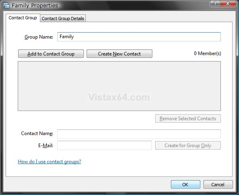Image resolution: width=239 pixels, height=195 pixels.
Task: Click the E-Mail label
Action: point(46,146)
